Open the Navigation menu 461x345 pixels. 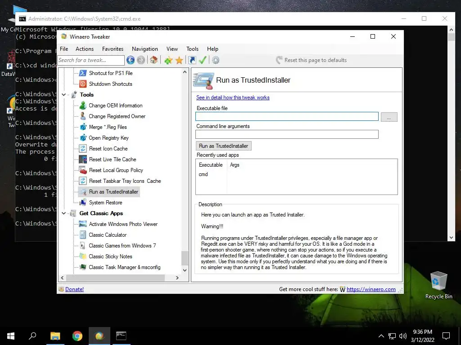pyautogui.click(x=145, y=49)
